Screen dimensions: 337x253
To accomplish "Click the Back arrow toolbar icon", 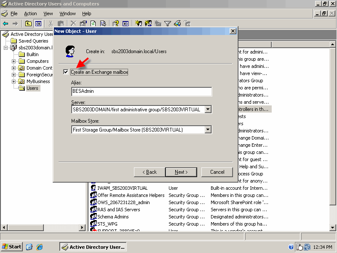I will pos(5,24).
